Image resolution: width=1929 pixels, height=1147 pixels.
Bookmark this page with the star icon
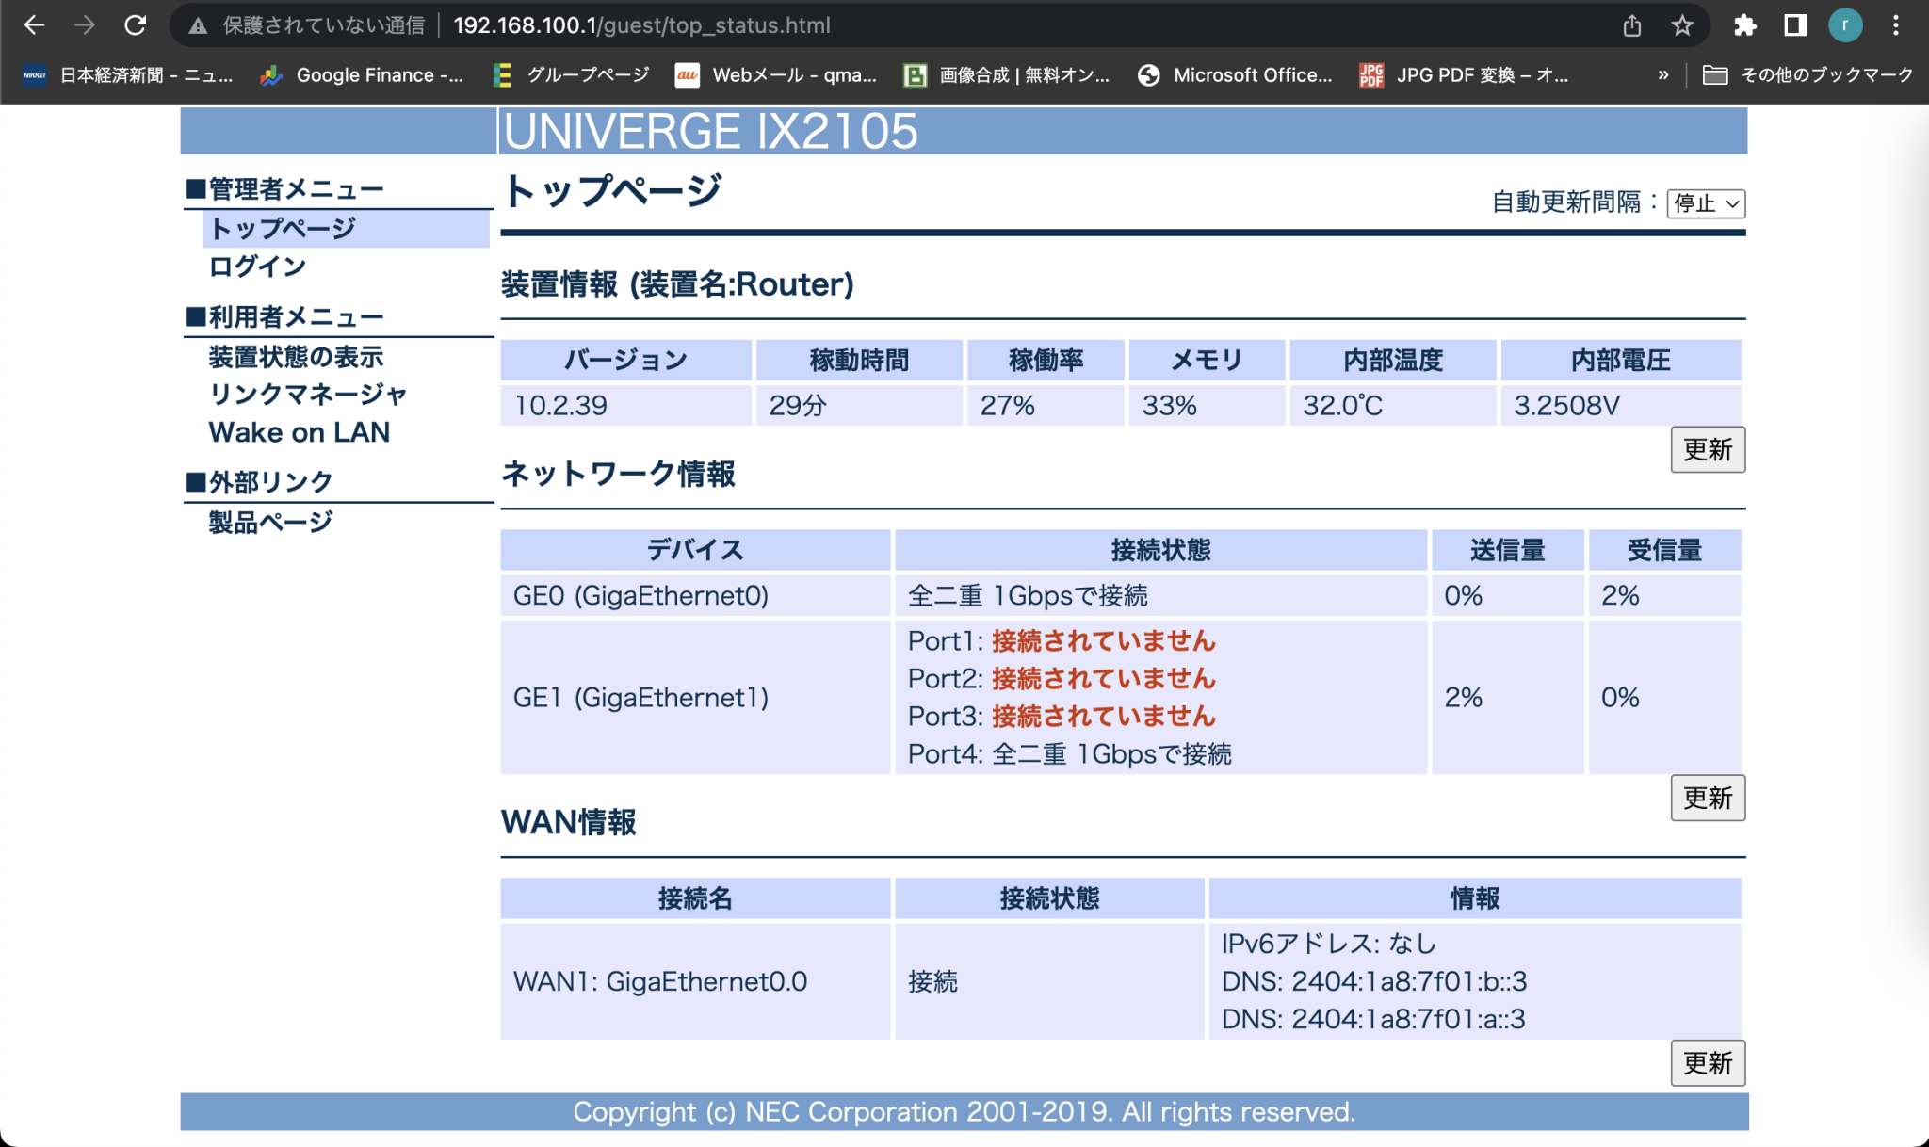1682,25
